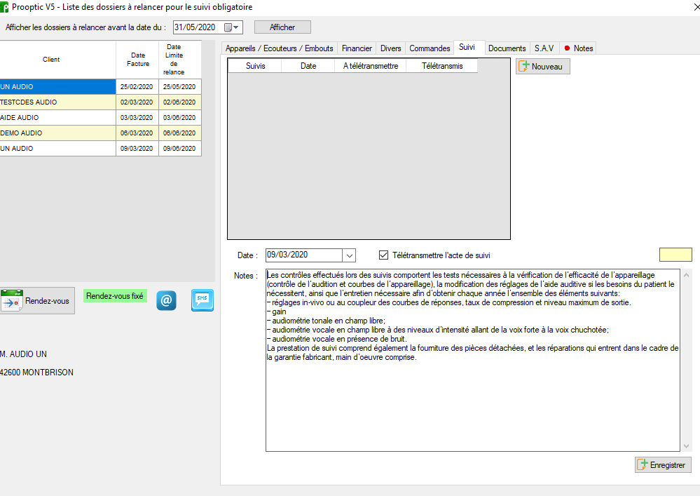The height and width of the screenshot is (496, 700).
Task: Save the suivi with Enregistrer
Action: point(663,464)
